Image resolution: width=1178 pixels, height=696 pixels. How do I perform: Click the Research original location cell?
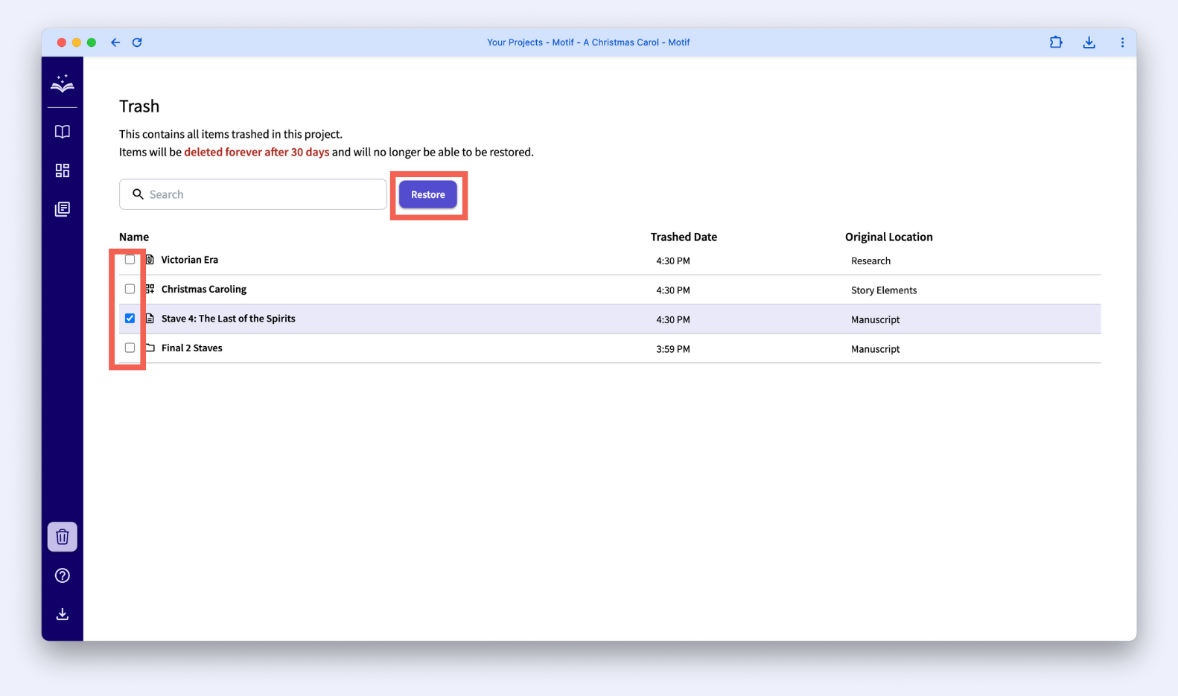(870, 261)
